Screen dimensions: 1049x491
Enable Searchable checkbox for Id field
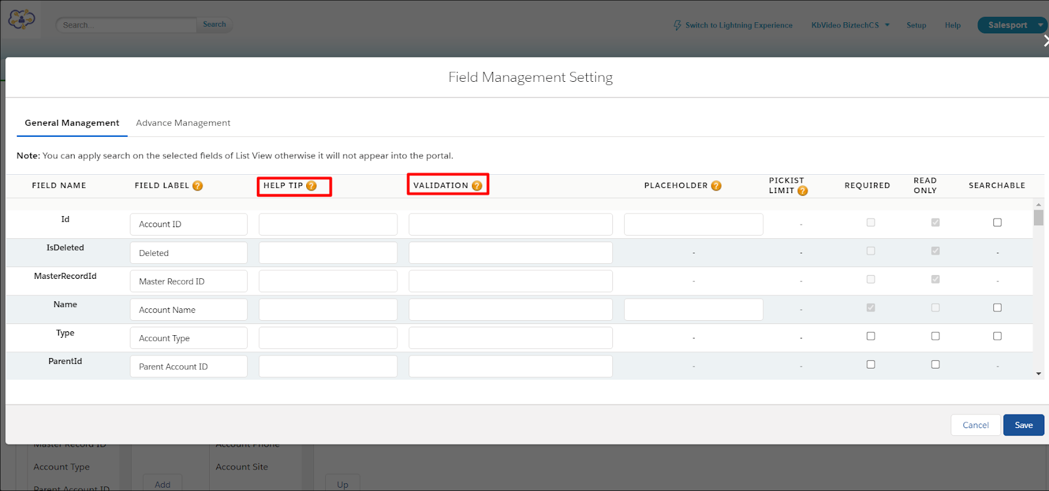tap(997, 223)
